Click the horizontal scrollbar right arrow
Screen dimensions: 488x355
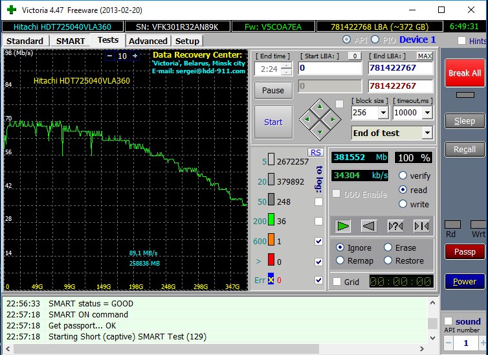coord(422,349)
